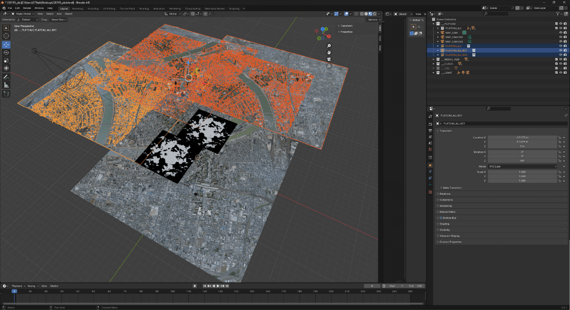Toggle the __PLATEAU collection exclude checkbox
The width and height of the screenshot is (570, 310).
click(x=556, y=23)
